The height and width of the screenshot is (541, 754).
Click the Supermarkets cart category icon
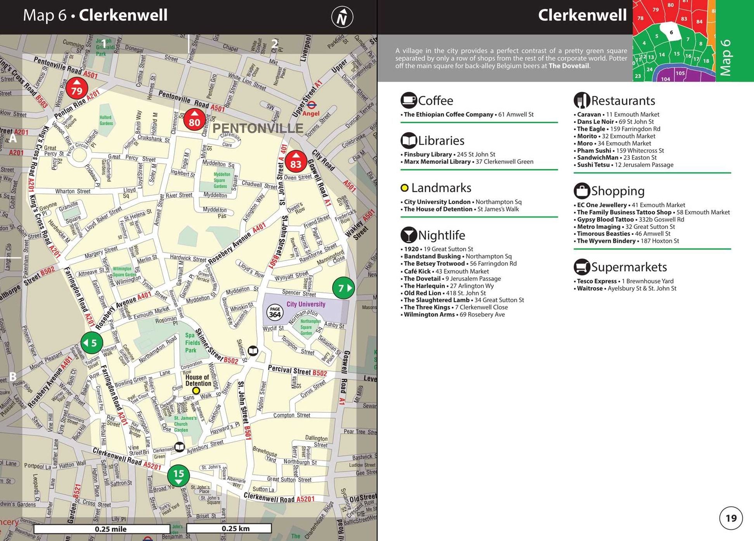[x=582, y=267]
